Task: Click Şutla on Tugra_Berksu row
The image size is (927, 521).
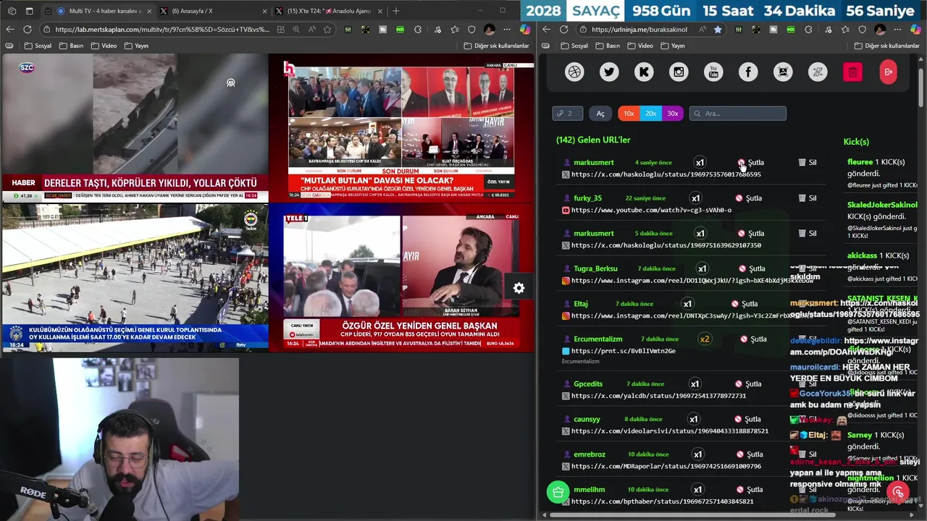Action: point(751,268)
